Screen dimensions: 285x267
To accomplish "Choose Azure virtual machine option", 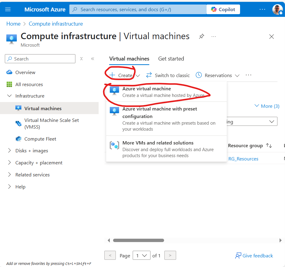I will pos(166,92).
